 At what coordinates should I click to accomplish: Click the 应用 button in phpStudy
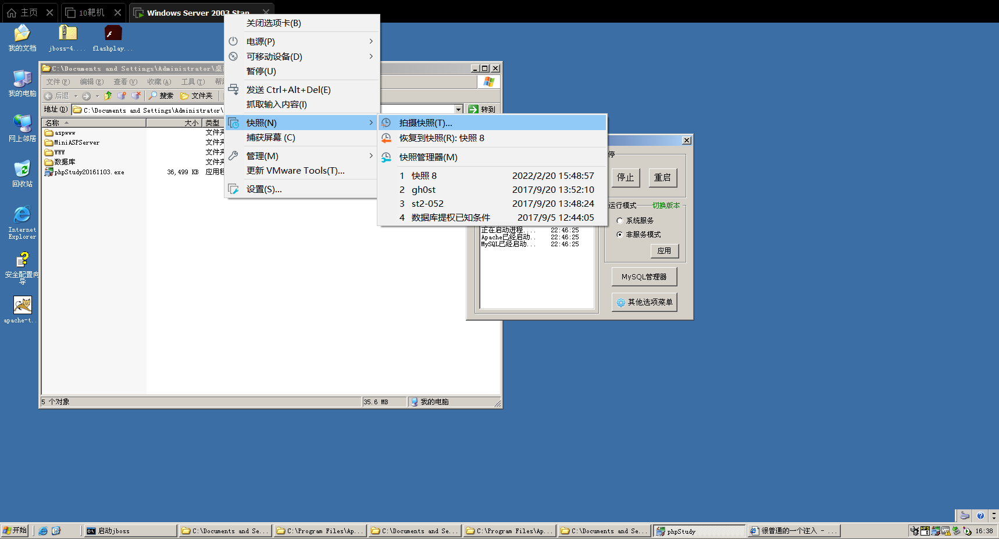664,251
